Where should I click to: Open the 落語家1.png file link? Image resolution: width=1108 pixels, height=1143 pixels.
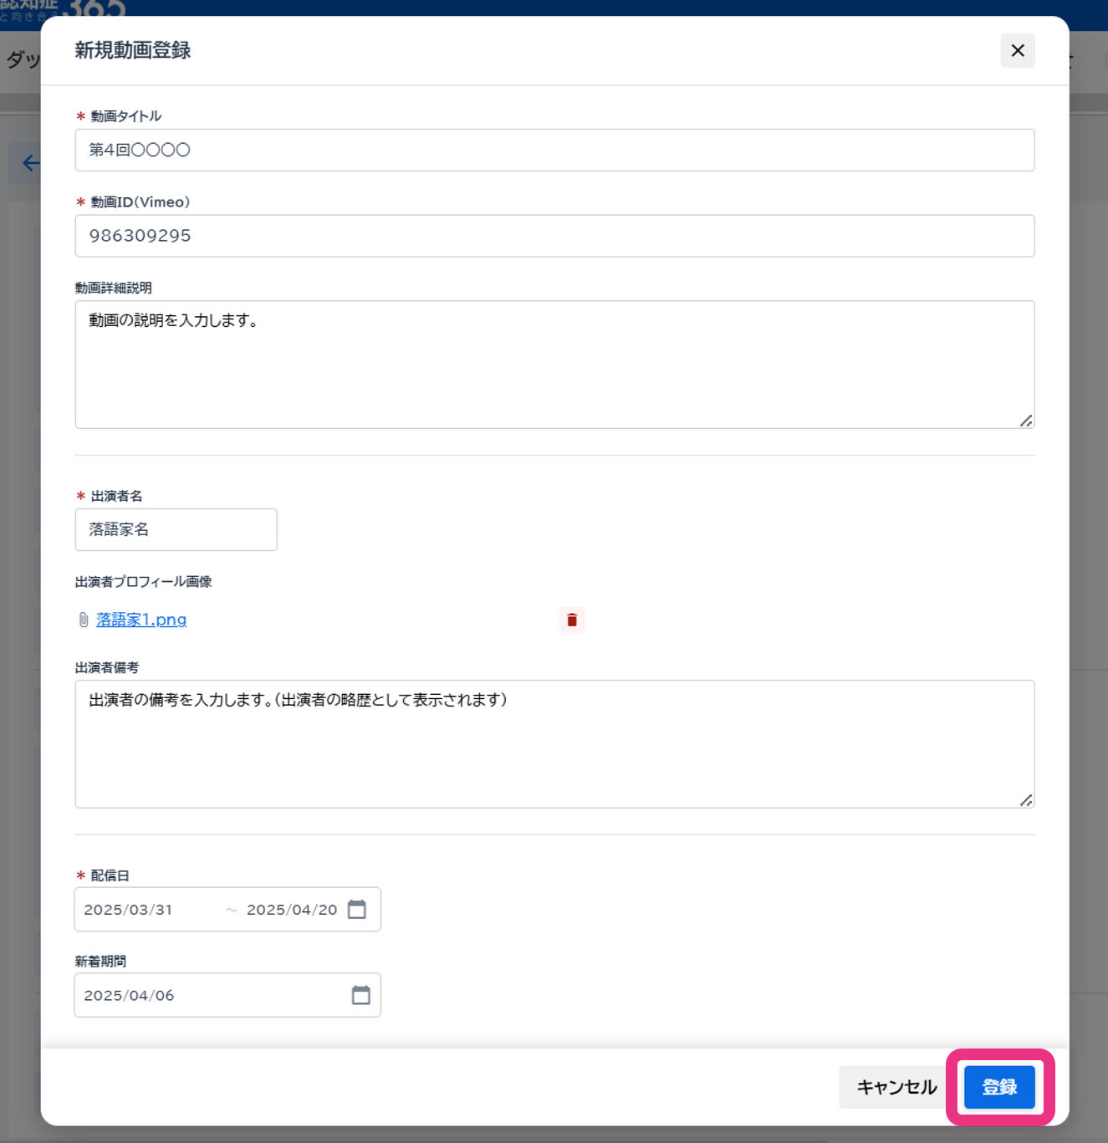point(141,620)
